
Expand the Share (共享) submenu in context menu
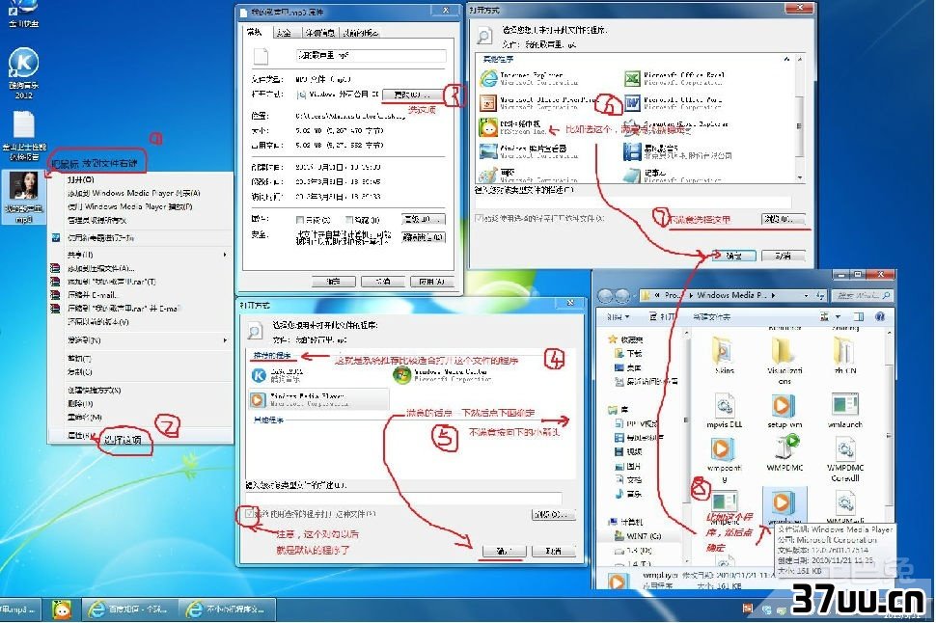[225, 255]
